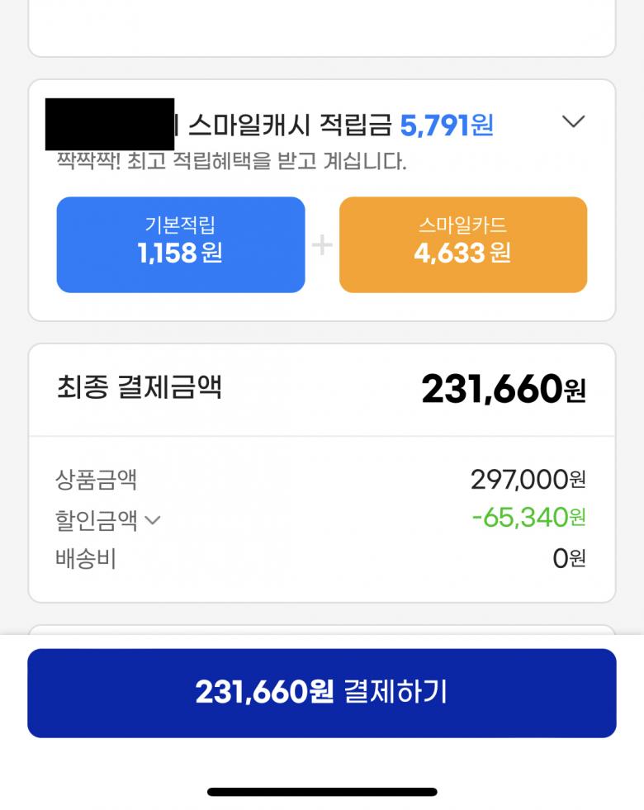Viewport: 644px width, 810px height.
Task: Select the blue 기본적립 1,158원 box
Action: [180, 244]
